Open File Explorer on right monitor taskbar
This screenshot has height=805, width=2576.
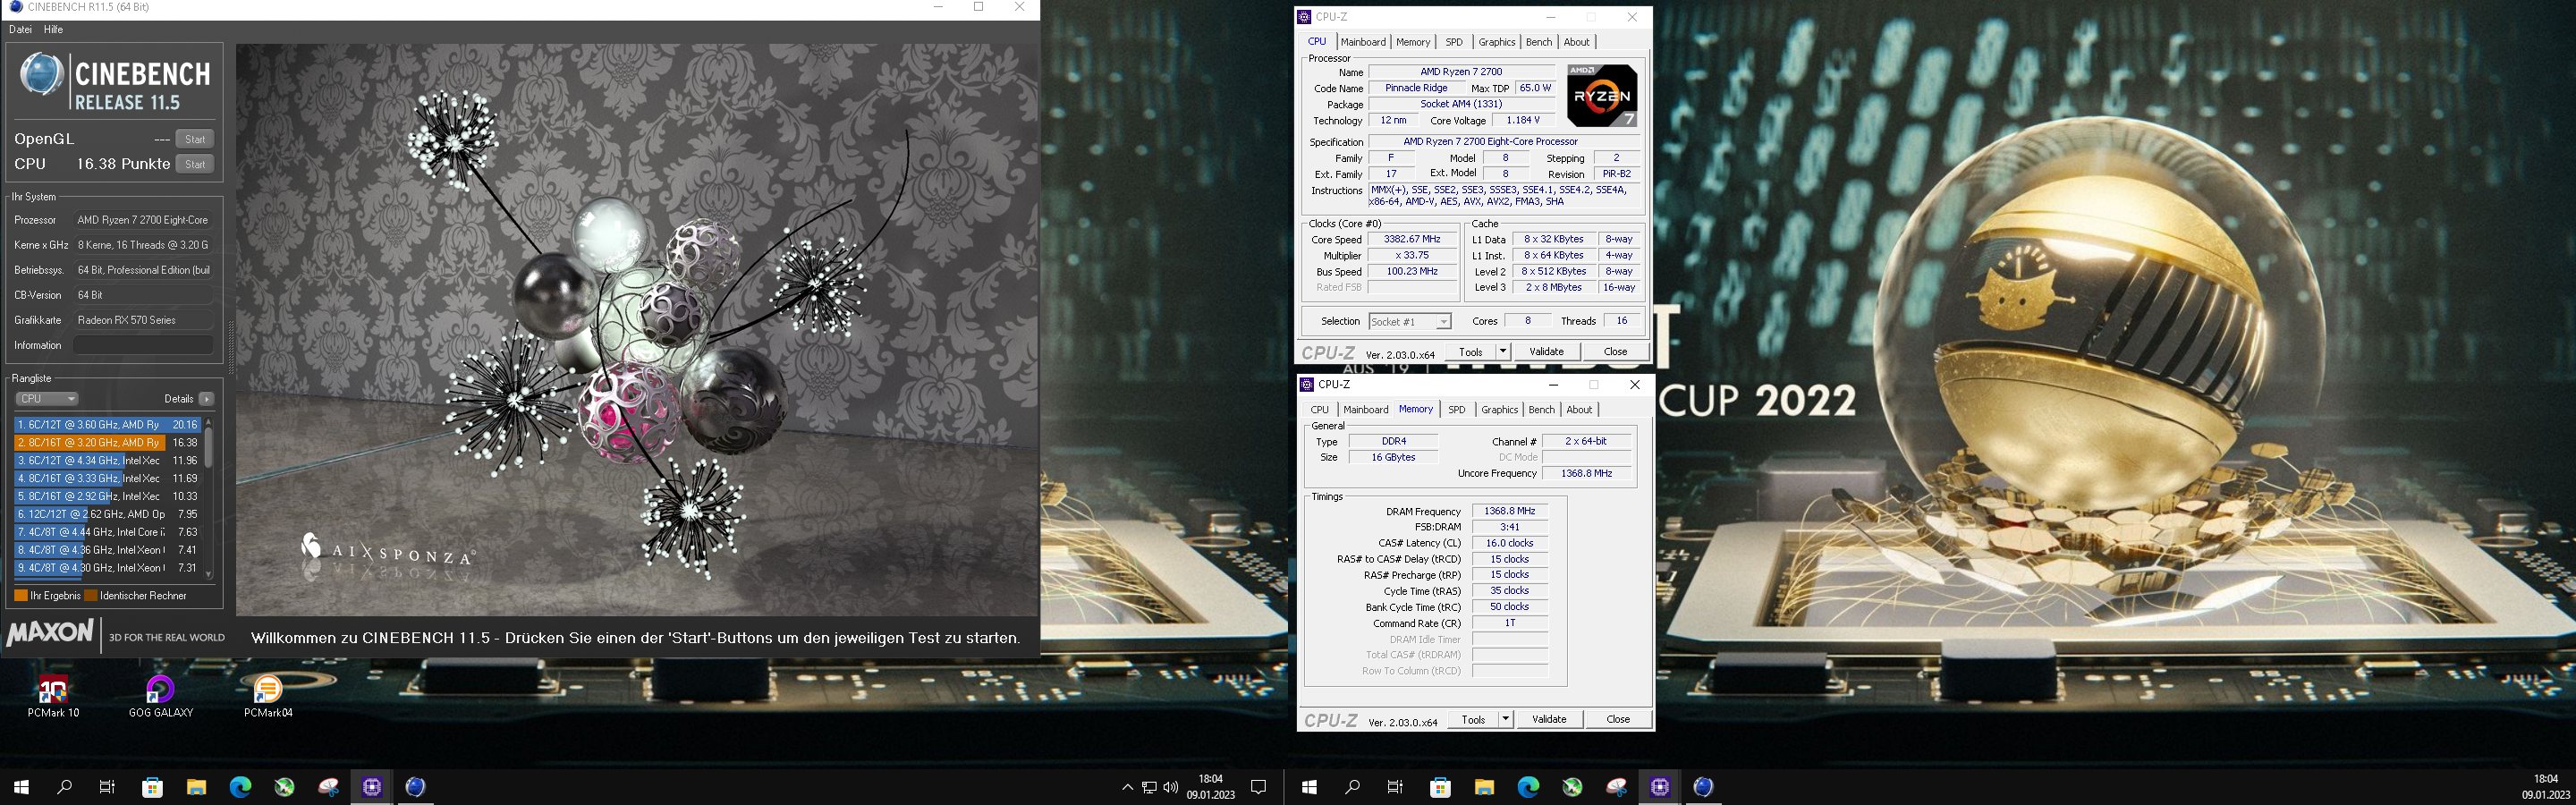click(1484, 787)
